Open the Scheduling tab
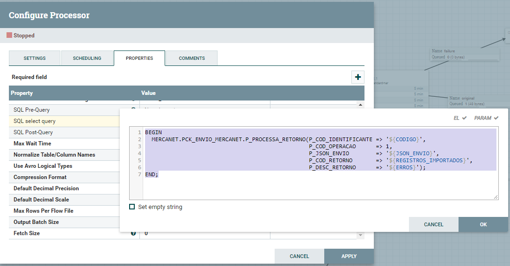 tap(87, 58)
